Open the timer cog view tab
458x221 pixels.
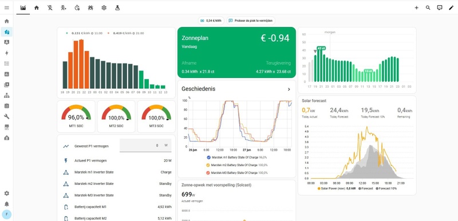[77, 8]
